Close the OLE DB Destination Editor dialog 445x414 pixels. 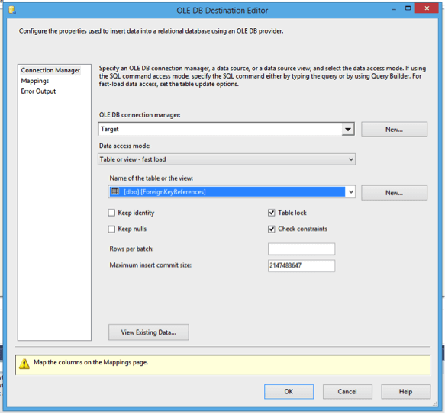pyautogui.click(x=427, y=8)
